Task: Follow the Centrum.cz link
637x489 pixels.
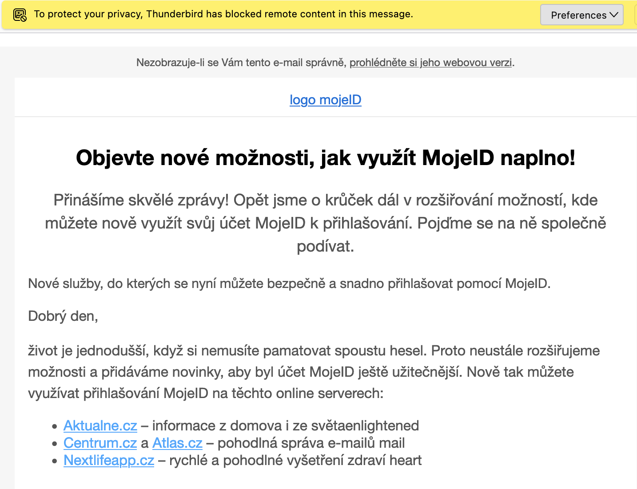Action: point(100,443)
